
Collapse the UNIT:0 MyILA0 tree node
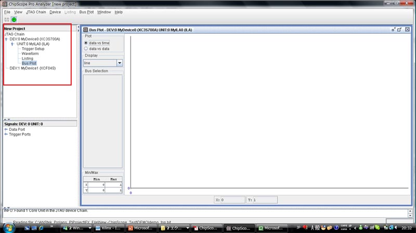(x=12, y=44)
